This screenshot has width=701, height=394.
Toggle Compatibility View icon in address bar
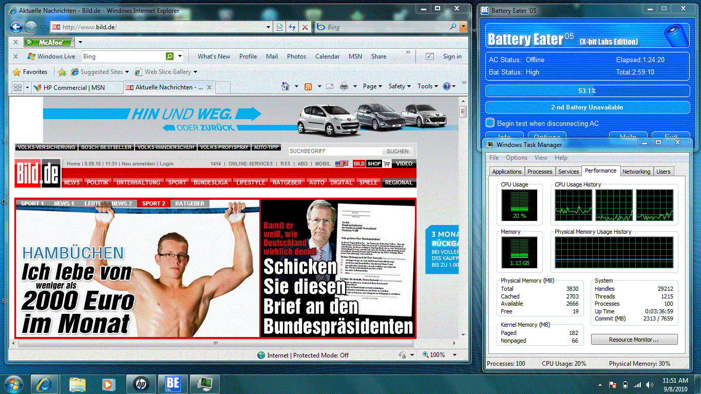[x=280, y=27]
